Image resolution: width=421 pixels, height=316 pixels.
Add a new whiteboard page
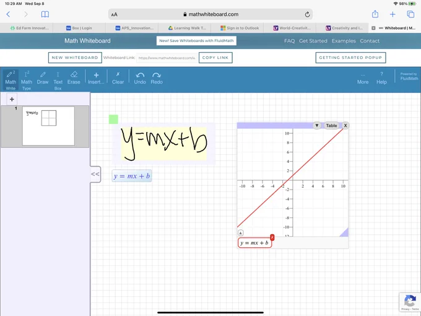12,99
